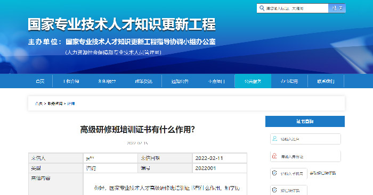This screenshot has height=195, width=373.
Task: Click the person icon in the name field
Action: click(275, 139)
